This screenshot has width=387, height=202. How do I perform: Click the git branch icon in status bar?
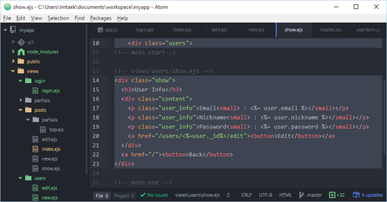pyautogui.click(x=301, y=195)
